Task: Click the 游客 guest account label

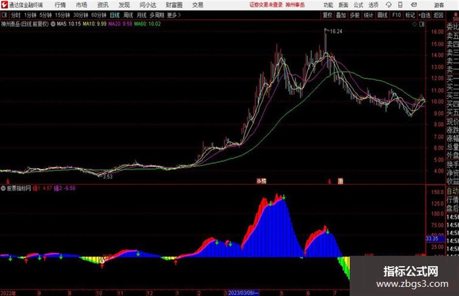Action: (439, 5)
